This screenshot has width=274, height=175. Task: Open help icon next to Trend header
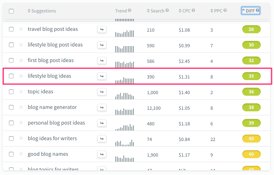coord(130,10)
